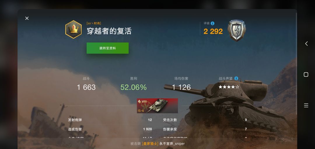
Task: Select the 52.06% win rate stat
Action: [x=133, y=87]
